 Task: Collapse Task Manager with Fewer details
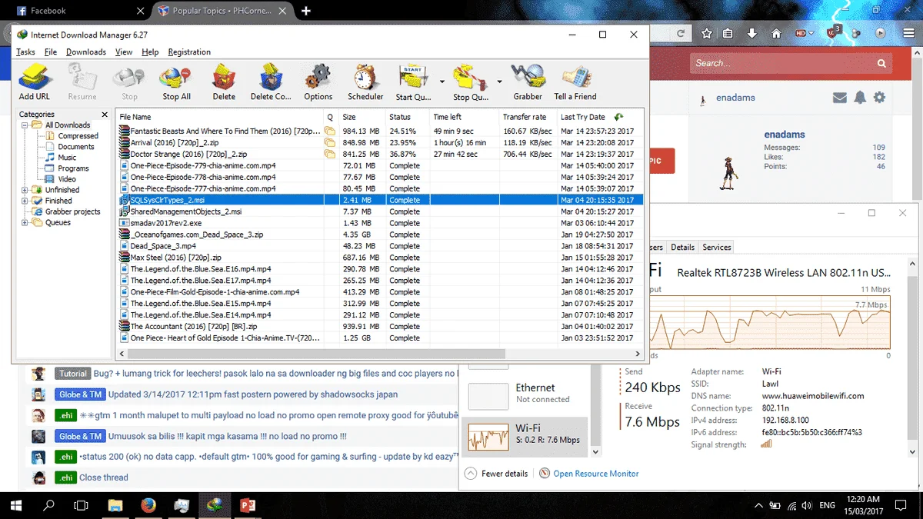point(497,474)
